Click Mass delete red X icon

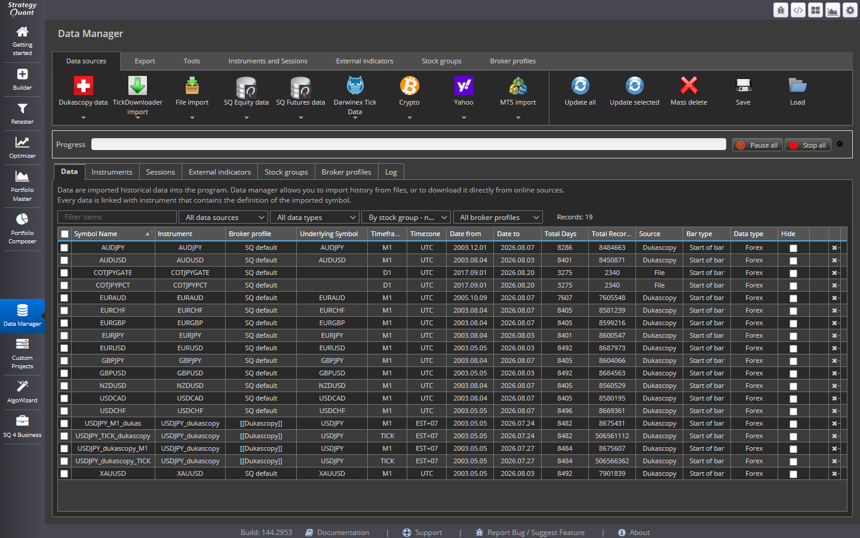click(x=689, y=85)
